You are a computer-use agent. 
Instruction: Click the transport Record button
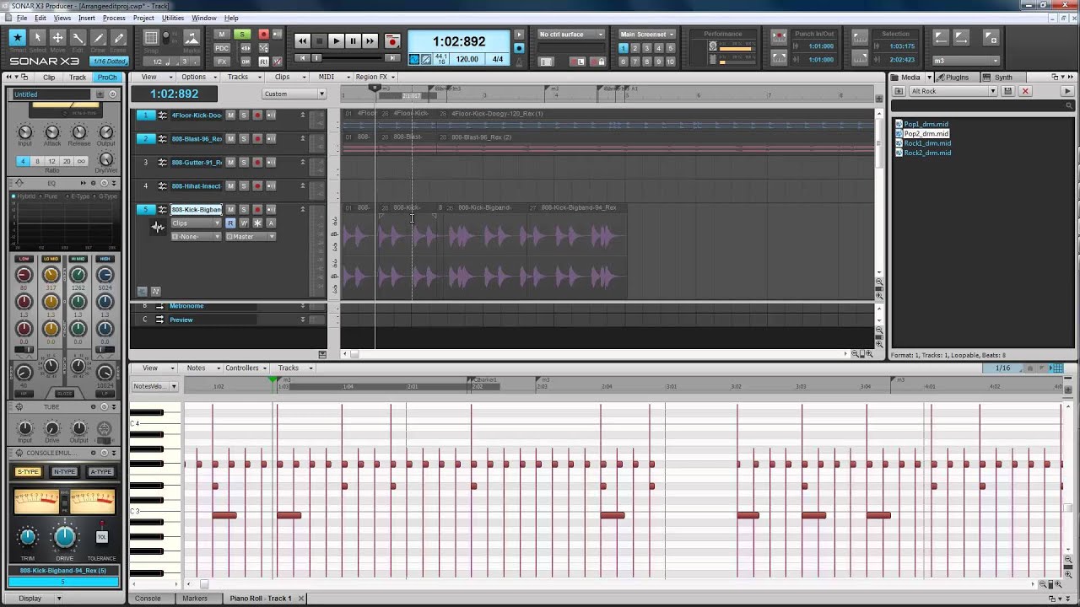pyautogui.click(x=391, y=40)
